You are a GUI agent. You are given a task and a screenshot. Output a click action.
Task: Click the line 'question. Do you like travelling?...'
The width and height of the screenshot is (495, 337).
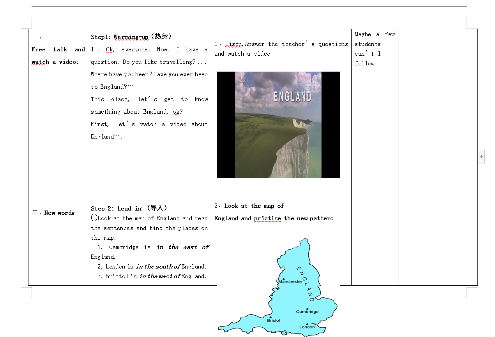(148, 62)
